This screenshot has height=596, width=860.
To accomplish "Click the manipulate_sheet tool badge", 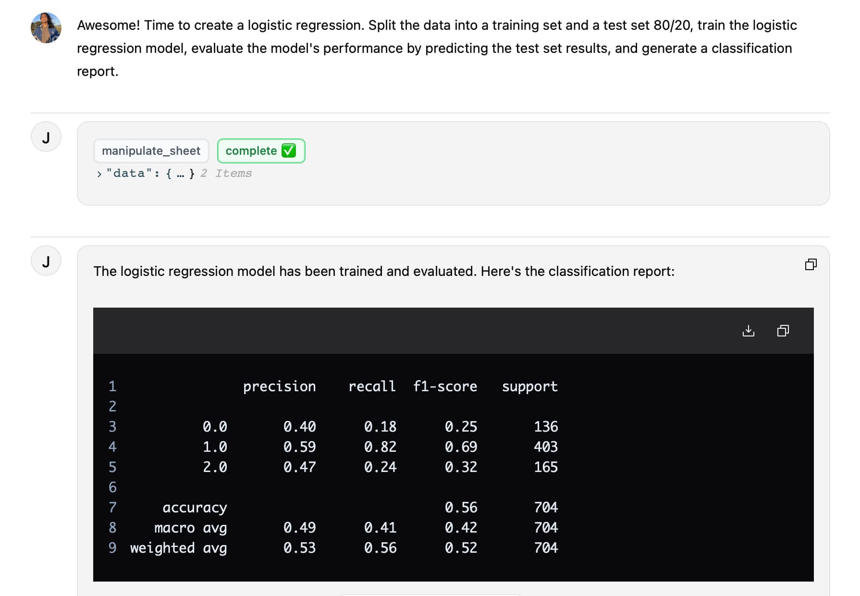I will point(151,151).
